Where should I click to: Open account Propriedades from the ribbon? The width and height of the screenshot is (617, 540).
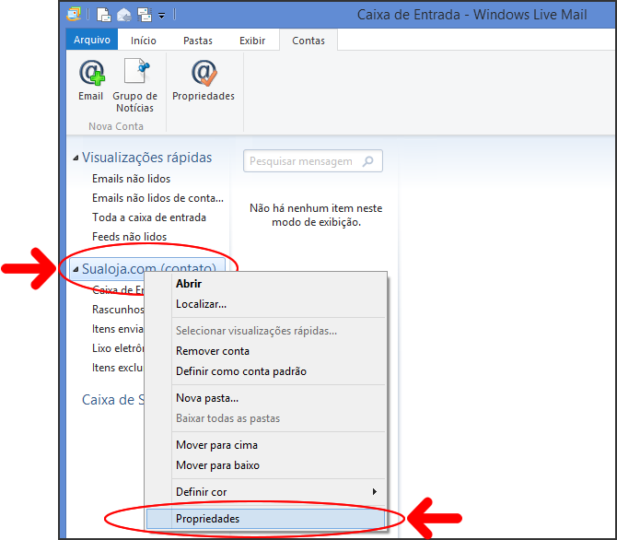tap(204, 81)
